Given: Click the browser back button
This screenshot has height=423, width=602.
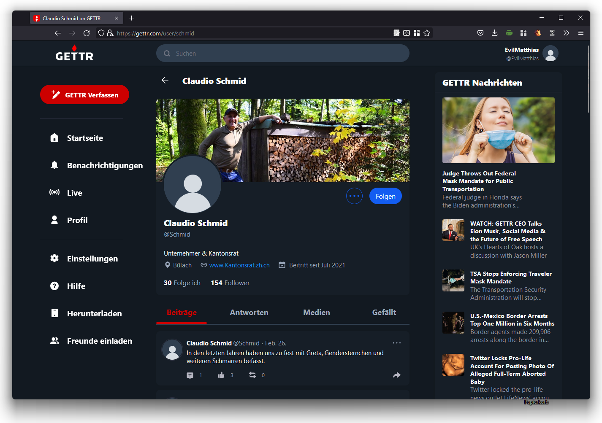Looking at the screenshot, I should (x=58, y=33).
